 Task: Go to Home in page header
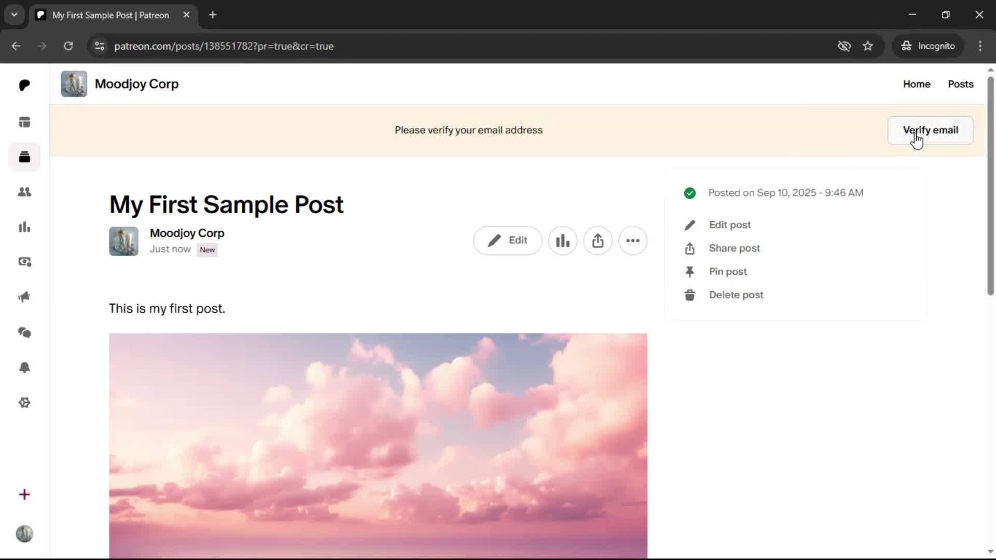(x=917, y=84)
